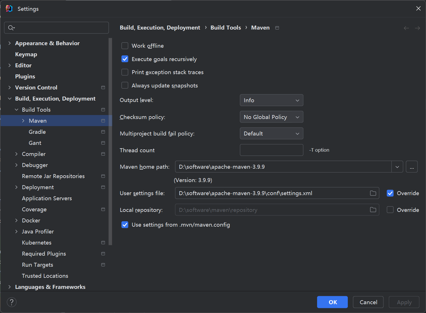Screen dimensions: 426x313
Task: Open the Multiproject build fail policy dropdown
Action: pyautogui.click(x=272, y=133)
